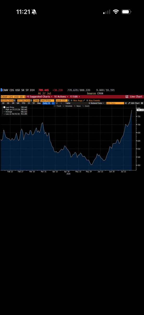Open the Line Chart pop-out icon
Image resolution: width=144 pixels, height=315 pixels.
click(127, 97)
